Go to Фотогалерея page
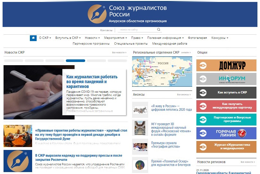260x174 pixels. point(197,38)
